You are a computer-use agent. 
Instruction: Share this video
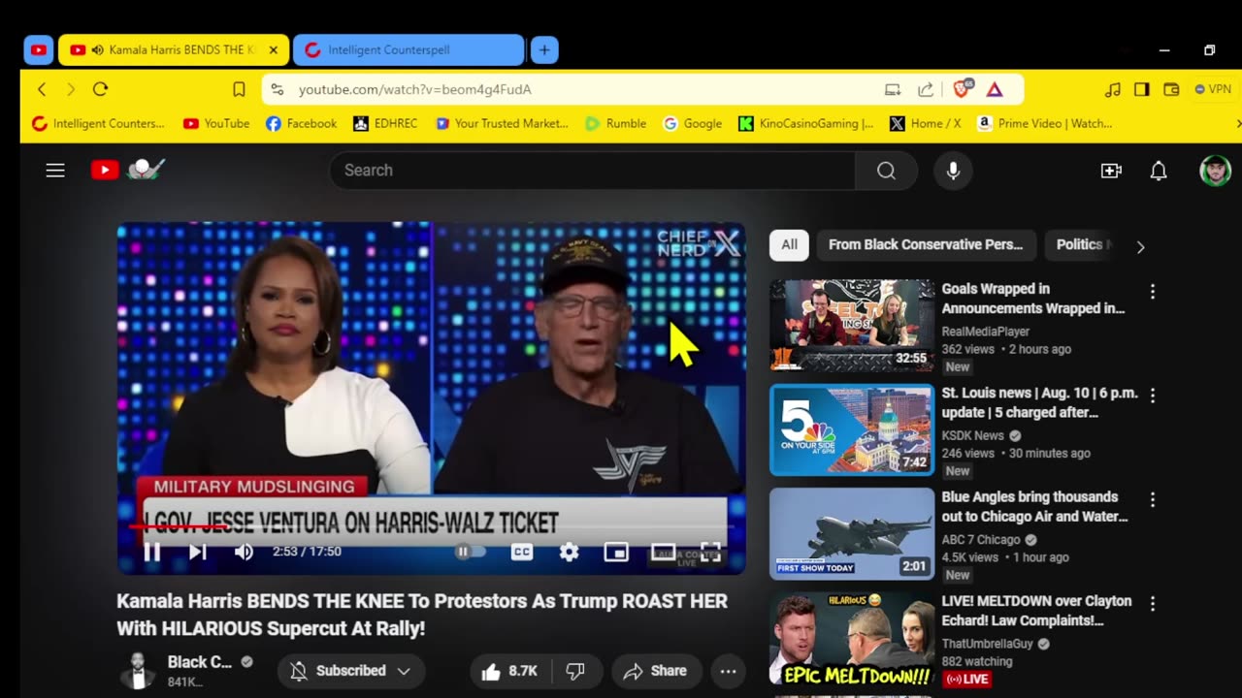tap(655, 671)
